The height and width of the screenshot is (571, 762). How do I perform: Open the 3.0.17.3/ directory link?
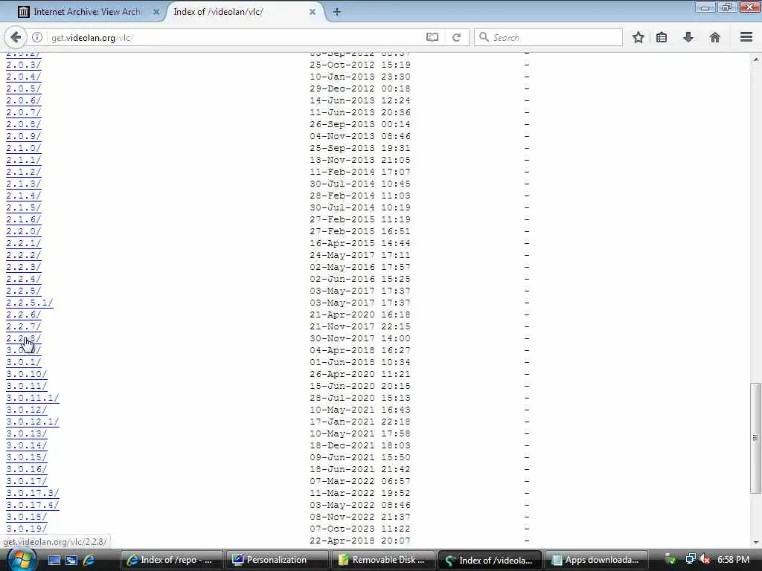[x=32, y=493]
